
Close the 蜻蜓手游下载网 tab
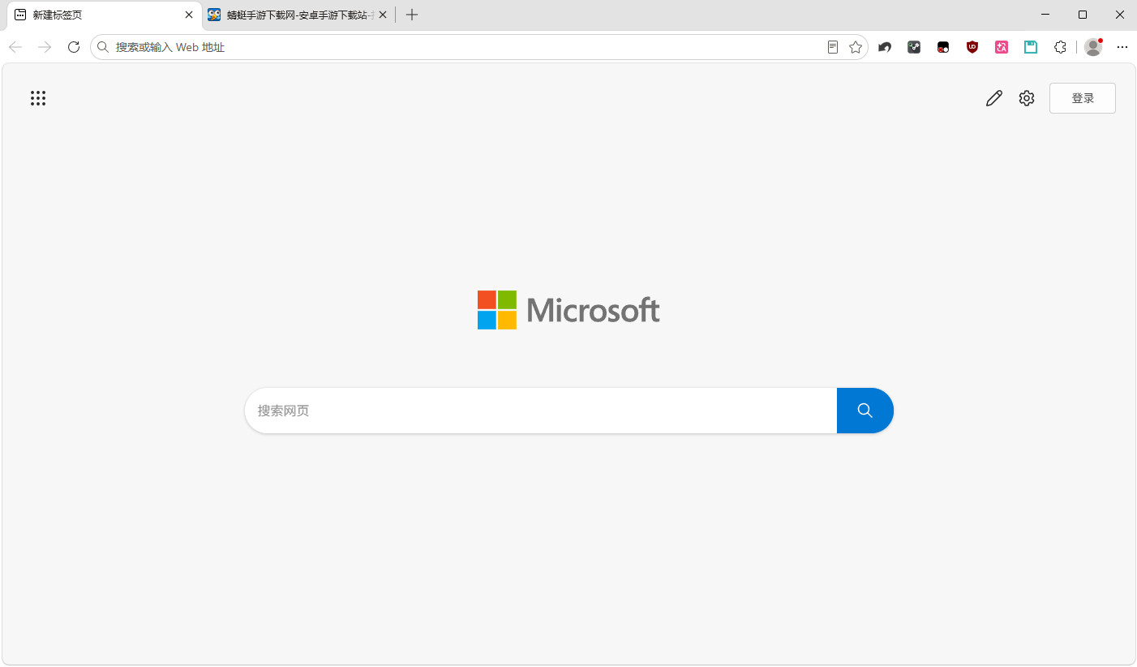[x=383, y=15]
